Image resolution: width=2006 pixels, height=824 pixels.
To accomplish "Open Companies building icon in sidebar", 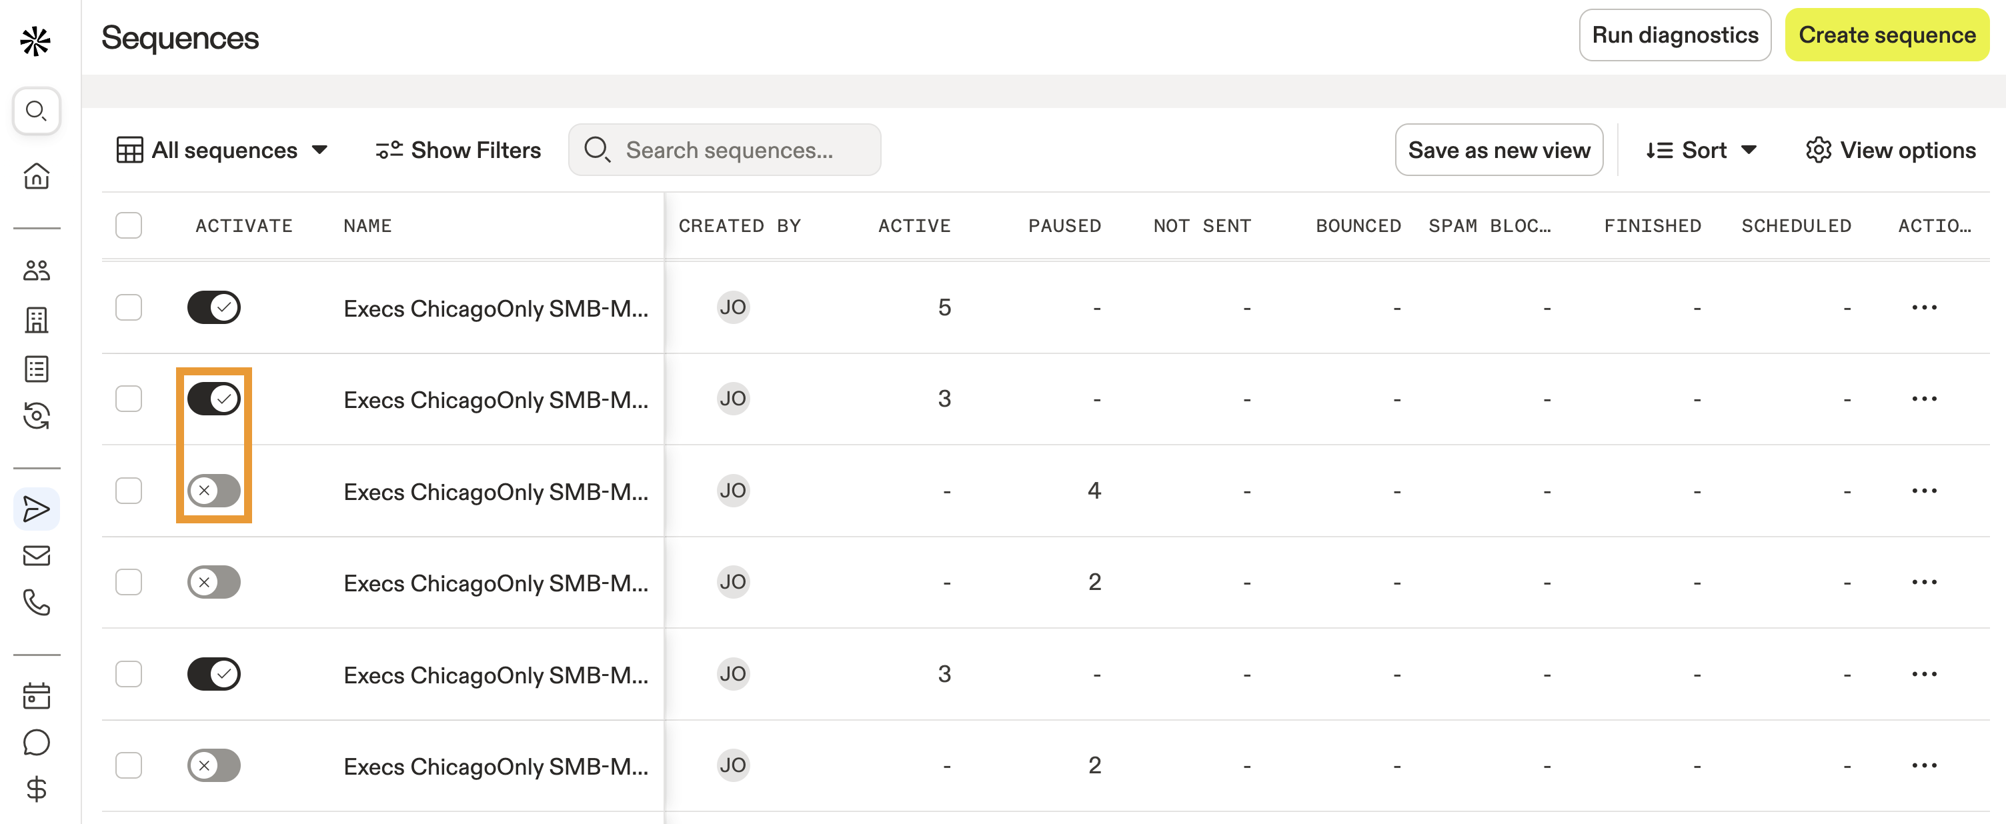I will (36, 319).
